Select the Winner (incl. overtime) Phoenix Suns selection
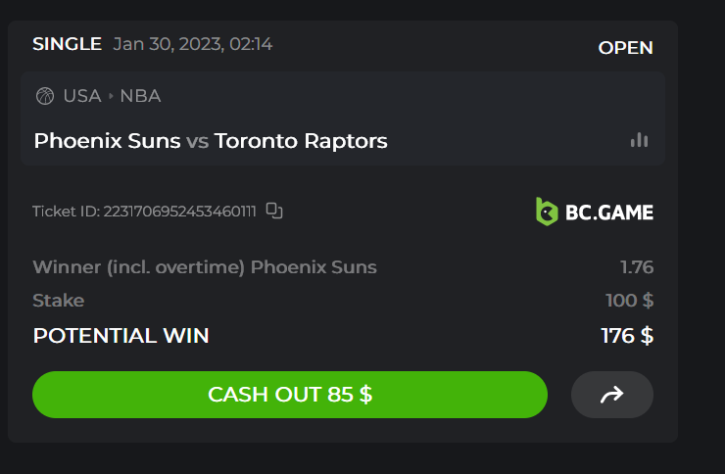This screenshot has height=474, width=725. 204,267
